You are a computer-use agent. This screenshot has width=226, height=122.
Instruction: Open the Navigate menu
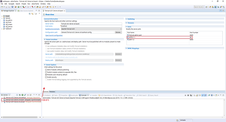pos(11,4)
